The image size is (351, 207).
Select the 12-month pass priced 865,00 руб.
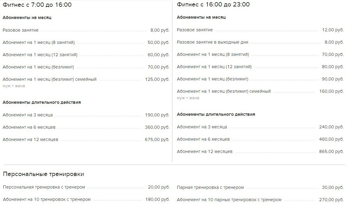click(205, 151)
